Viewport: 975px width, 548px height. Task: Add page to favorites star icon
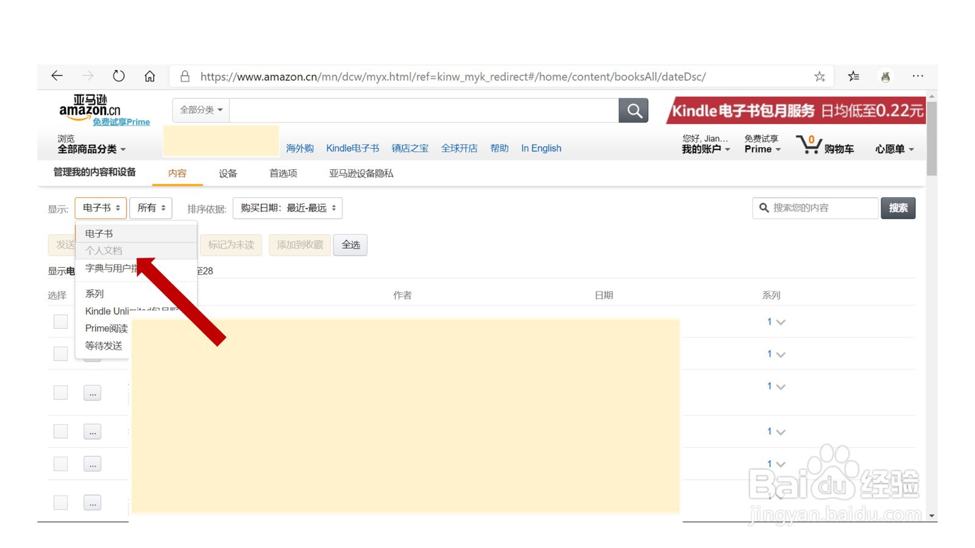820,76
